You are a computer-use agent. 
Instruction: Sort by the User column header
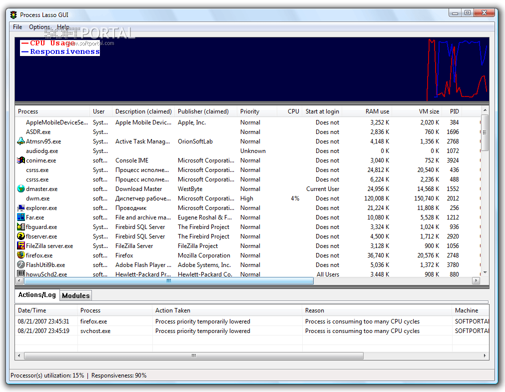[101, 111]
